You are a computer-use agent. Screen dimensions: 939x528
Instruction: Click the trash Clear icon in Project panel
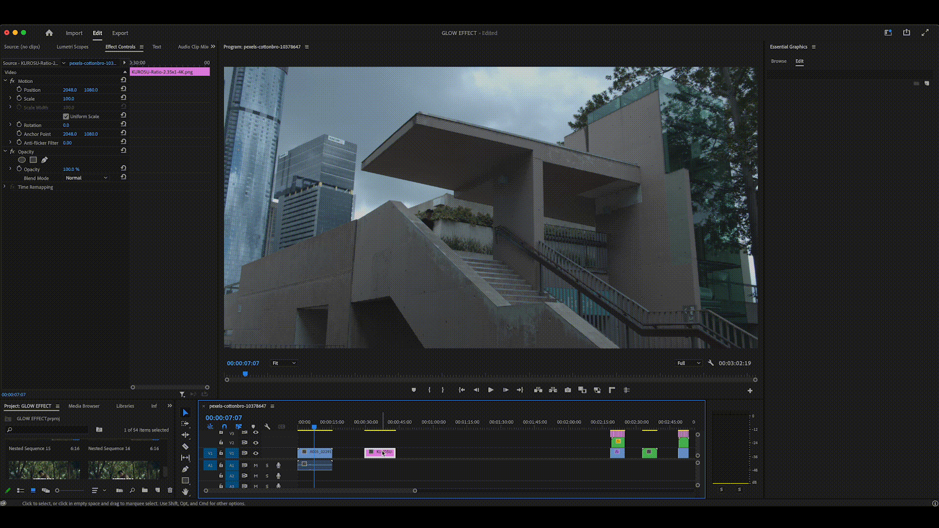tap(170, 490)
